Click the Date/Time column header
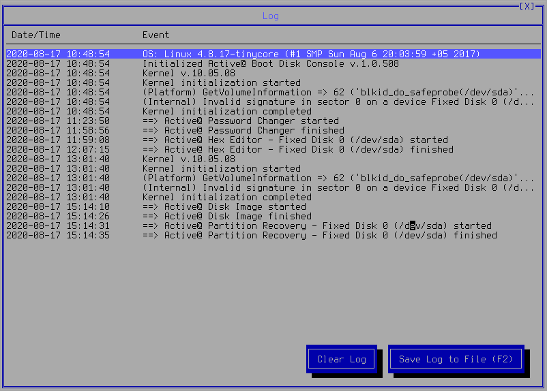Image resolution: width=547 pixels, height=391 pixels. pos(36,35)
